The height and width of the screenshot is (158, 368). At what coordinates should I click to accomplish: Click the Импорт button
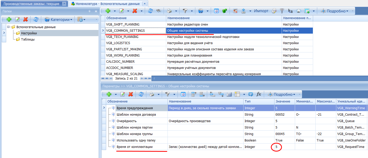point(261,11)
